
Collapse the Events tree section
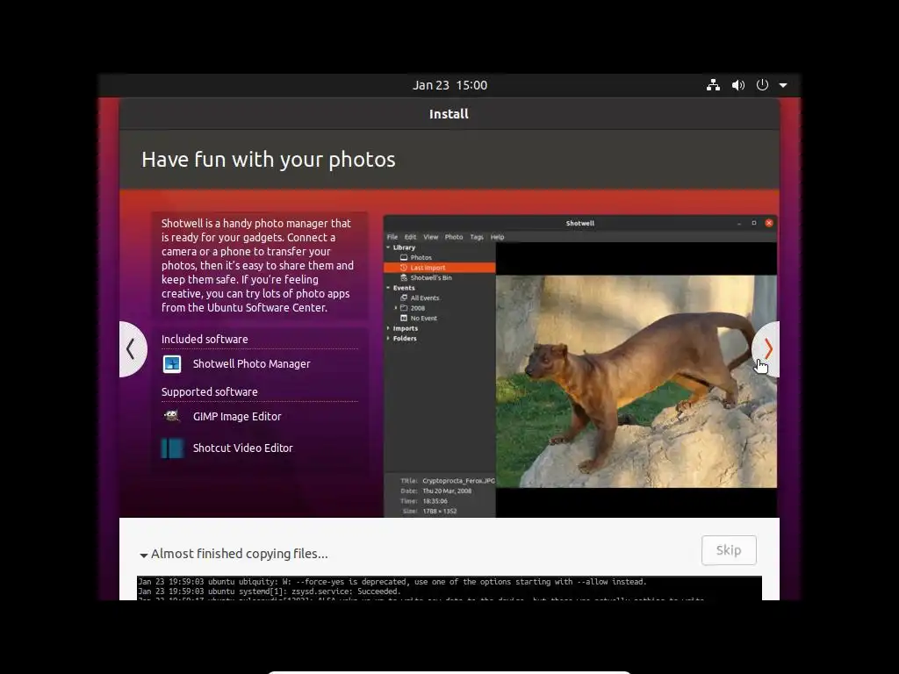tap(388, 288)
